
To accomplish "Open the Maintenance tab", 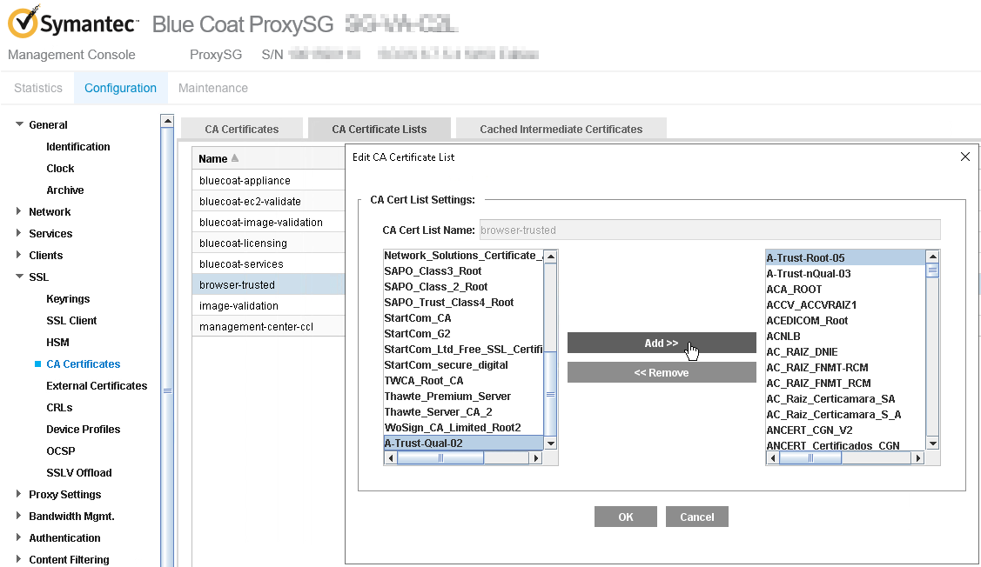I will [x=213, y=88].
